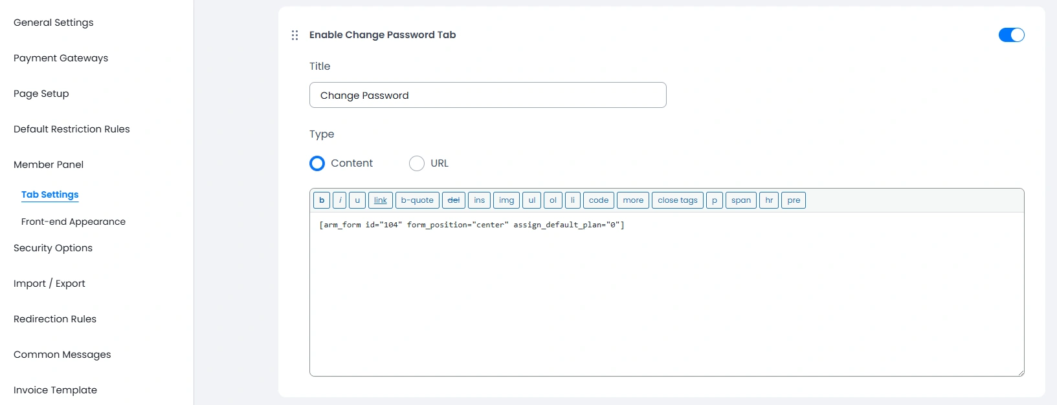Viewport: 1057px width, 405px height.
Task: Disable the Enable Change Password Tab switch
Action: pyautogui.click(x=1010, y=35)
